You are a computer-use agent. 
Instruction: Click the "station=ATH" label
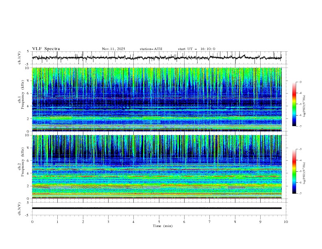pos(151,49)
